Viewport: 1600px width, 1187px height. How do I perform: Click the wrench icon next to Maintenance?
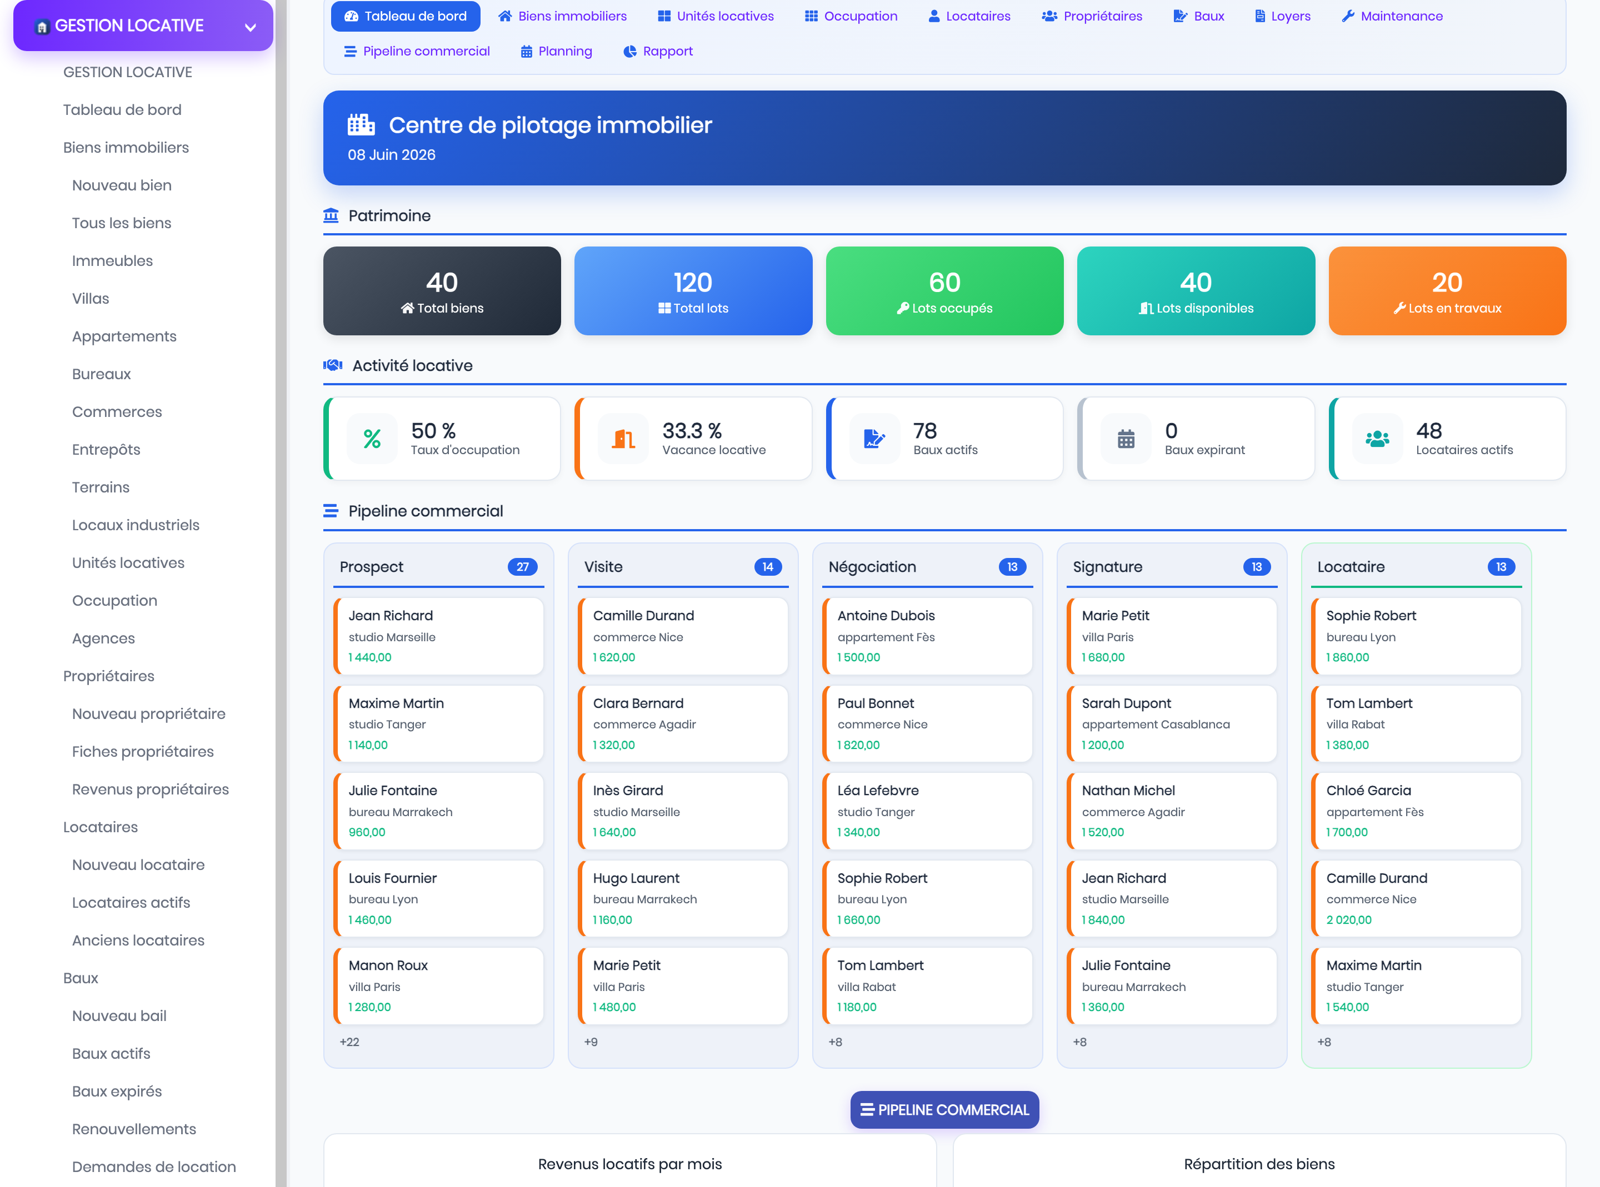click(x=1348, y=16)
